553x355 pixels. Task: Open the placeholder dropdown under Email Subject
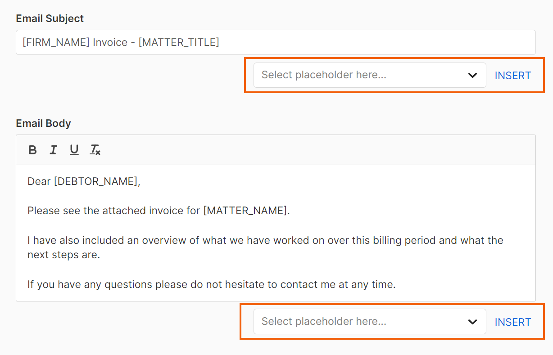pos(370,75)
